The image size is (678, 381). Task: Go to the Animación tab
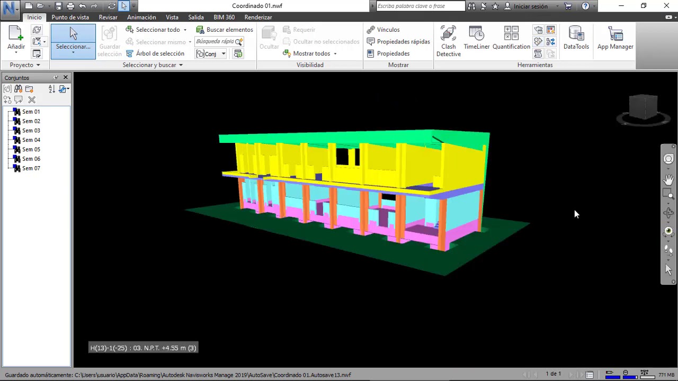click(x=141, y=17)
